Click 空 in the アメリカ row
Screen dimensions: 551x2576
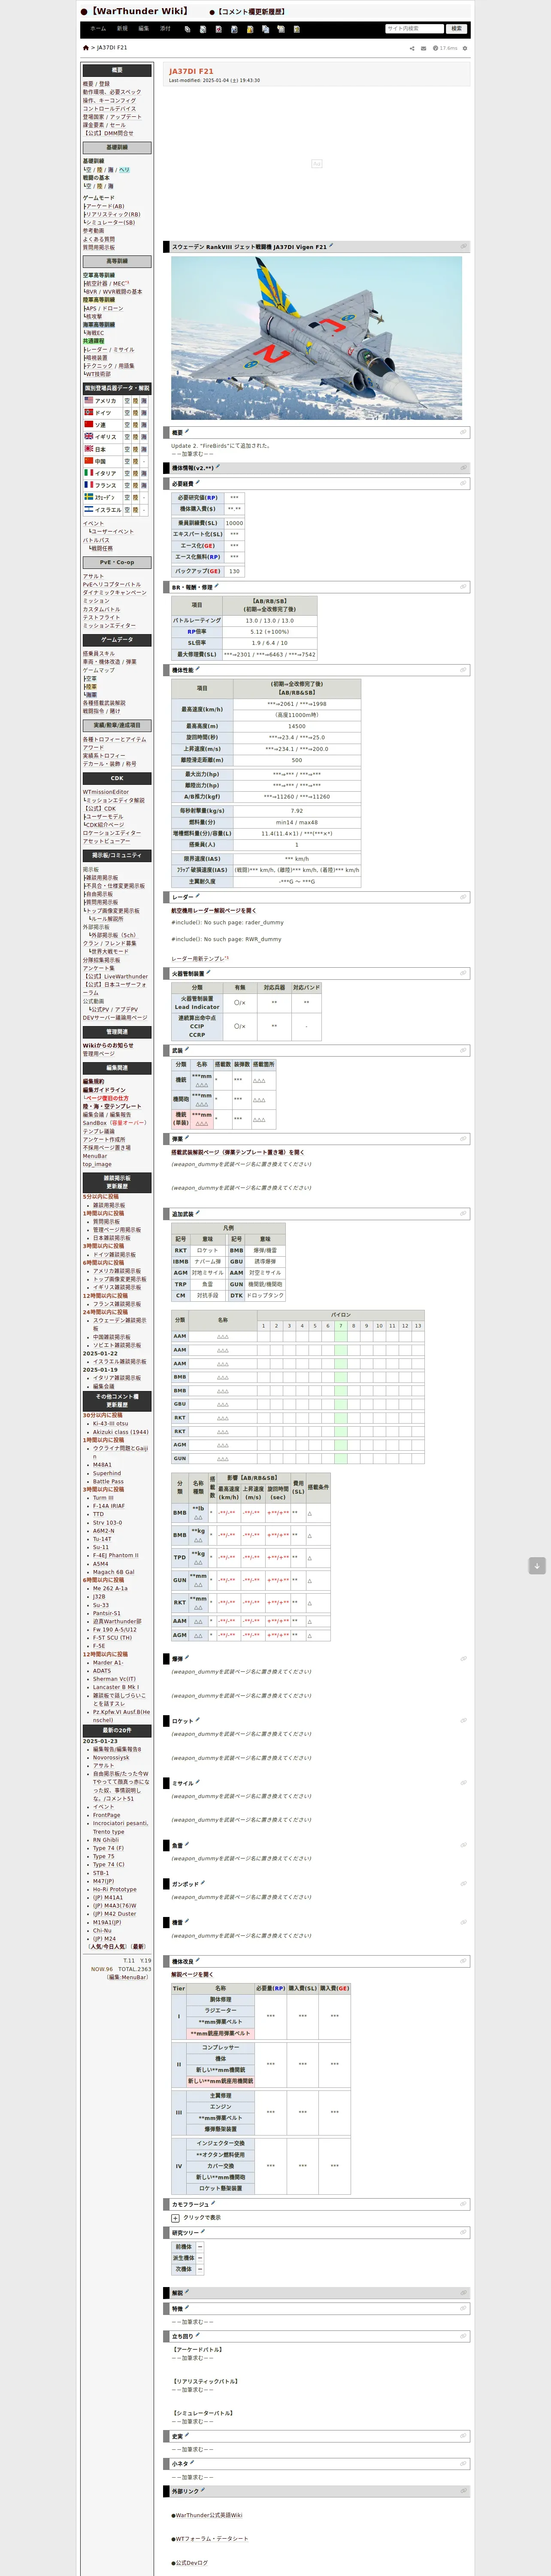tap(127, 400)
